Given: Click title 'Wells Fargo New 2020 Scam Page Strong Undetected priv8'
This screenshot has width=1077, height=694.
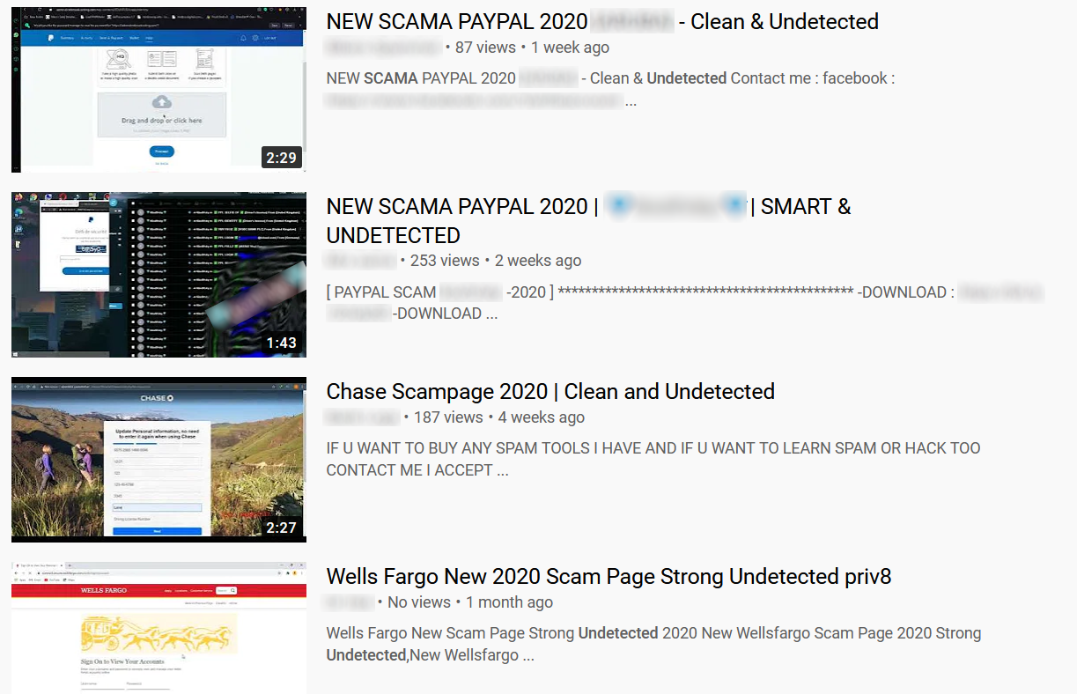Looking at the screenshot, I should pyautogui.click(x=609, y=577).
